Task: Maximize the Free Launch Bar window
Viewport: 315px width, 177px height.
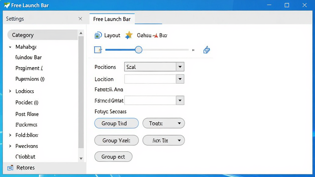Action: (287, 5)
